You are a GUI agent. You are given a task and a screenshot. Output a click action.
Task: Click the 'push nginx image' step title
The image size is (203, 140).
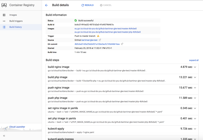click(x=59, y=88)
